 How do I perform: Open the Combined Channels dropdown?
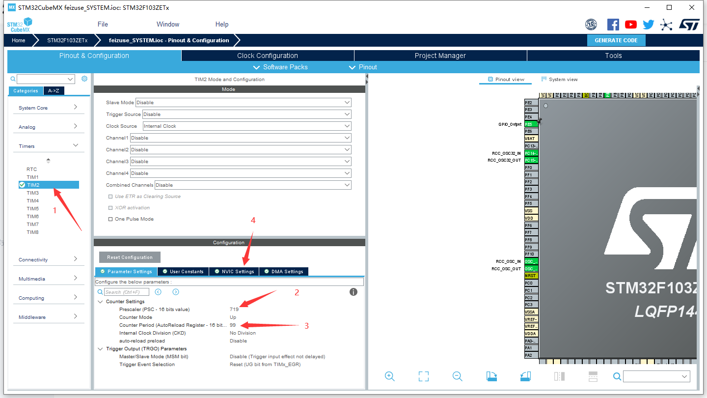click(x=253, y=185)
